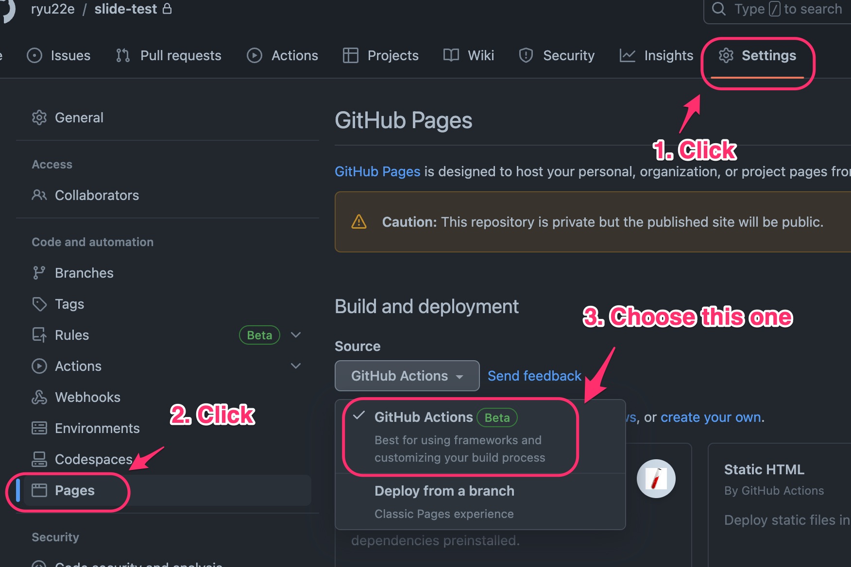Screen dimensions: 851x567
Task: Click the Settings gear icon in top nav
Action: pyautogui.click(x=726, y=55)
